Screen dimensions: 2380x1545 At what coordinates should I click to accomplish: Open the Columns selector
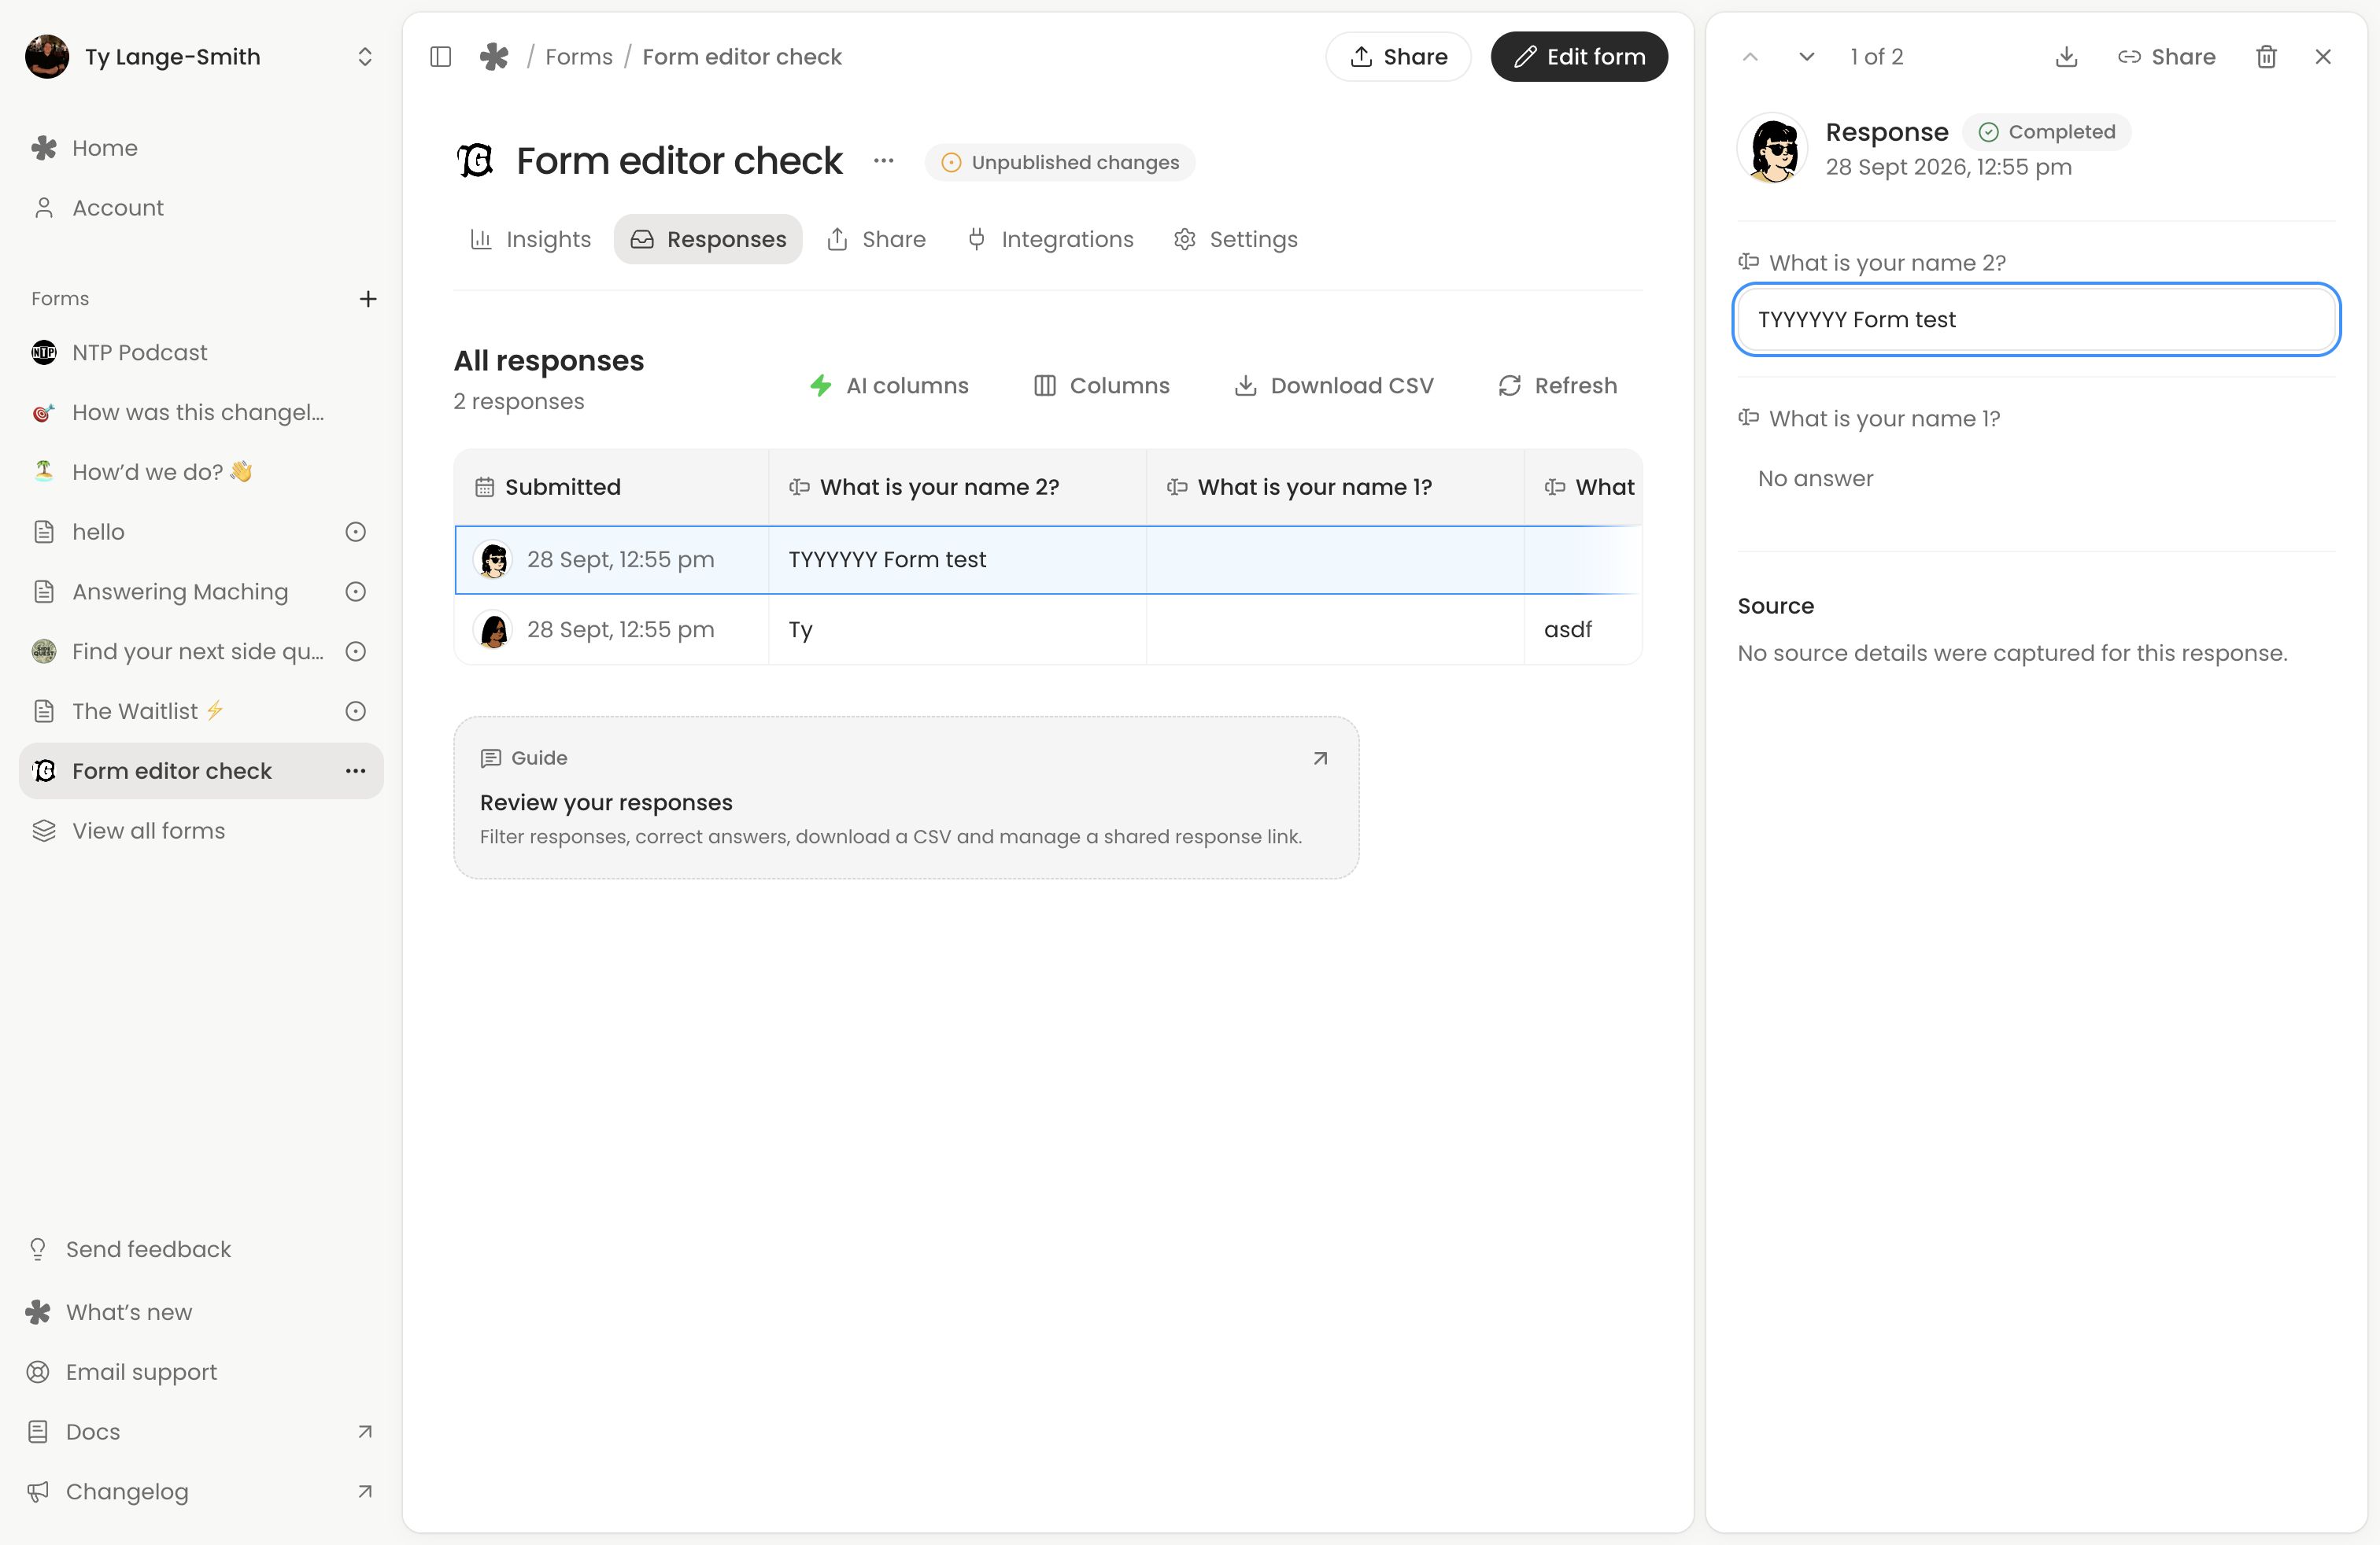(1101, 385)
